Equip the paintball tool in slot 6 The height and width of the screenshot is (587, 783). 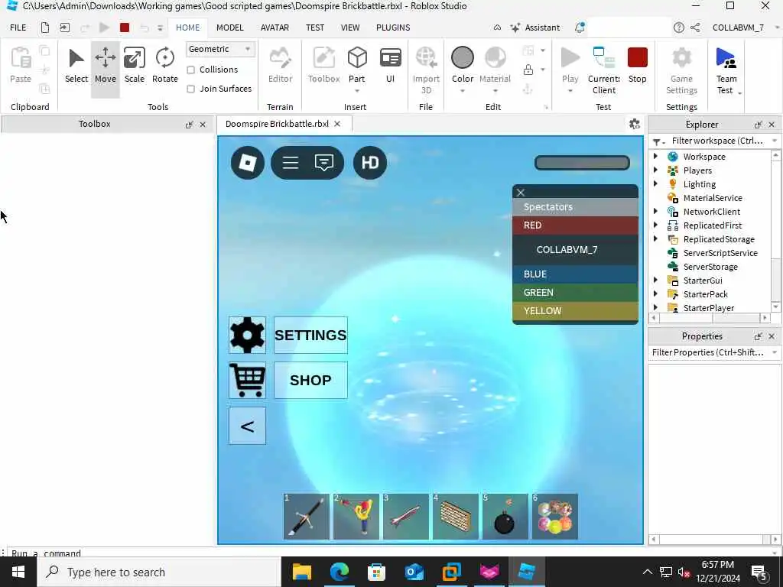555,517
